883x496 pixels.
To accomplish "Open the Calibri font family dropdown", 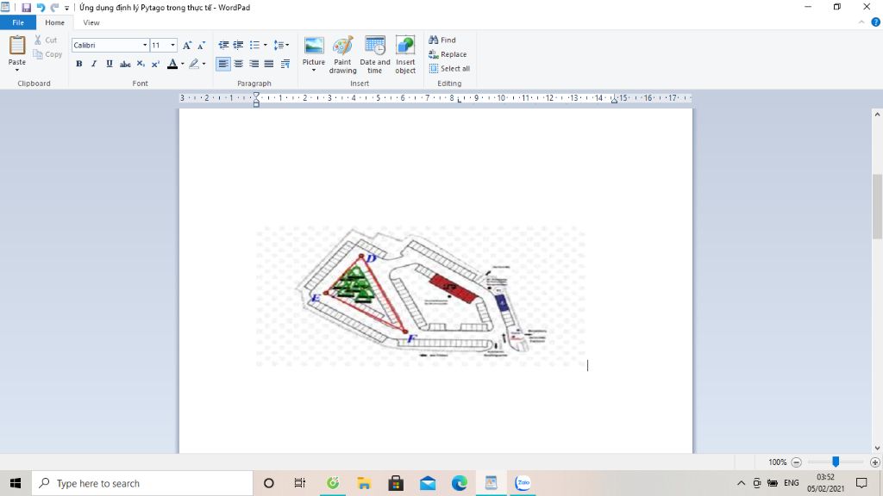I will 145,45.
